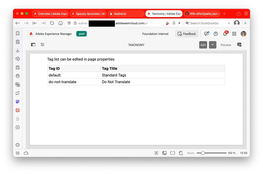Viewport: 263px width, 174px height.
Task: Switch to Spacely Sprockets tab
Action: (x=89, y=14)
